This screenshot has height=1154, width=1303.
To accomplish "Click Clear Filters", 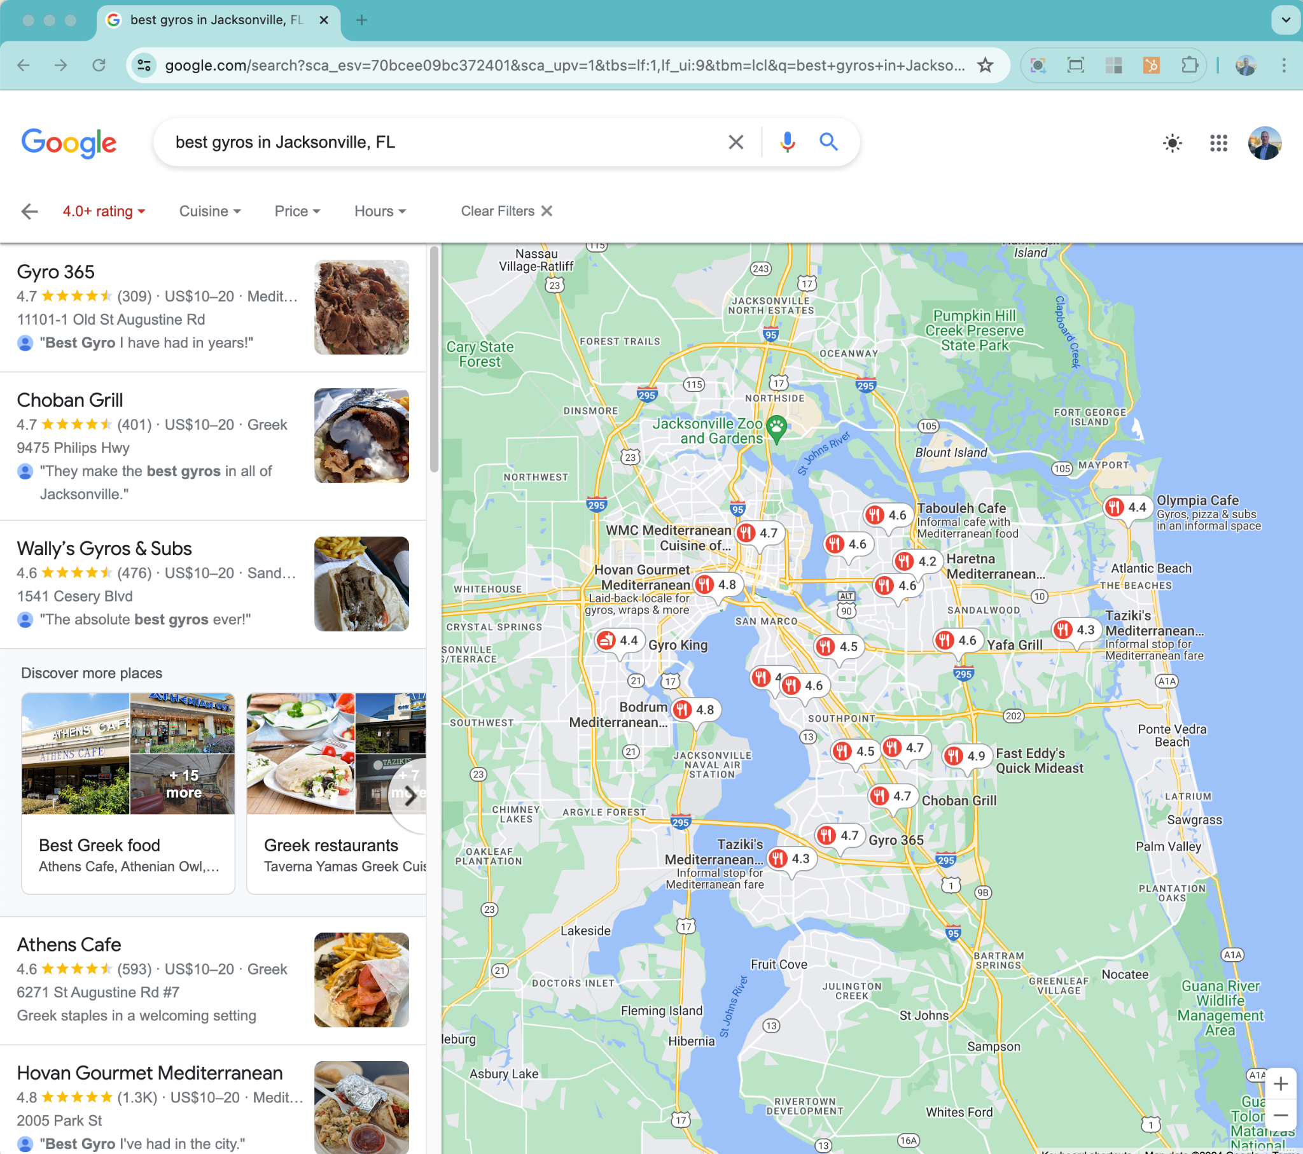I will tap(507, 211).
